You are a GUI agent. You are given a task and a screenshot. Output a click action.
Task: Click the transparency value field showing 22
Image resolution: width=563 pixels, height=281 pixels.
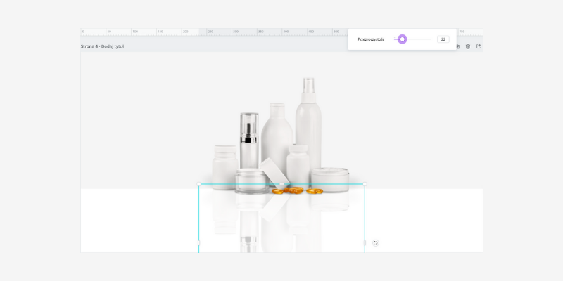coord(443,39)
